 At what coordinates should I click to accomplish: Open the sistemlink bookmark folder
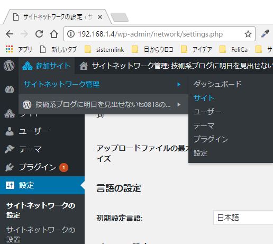tap(104, 49)
